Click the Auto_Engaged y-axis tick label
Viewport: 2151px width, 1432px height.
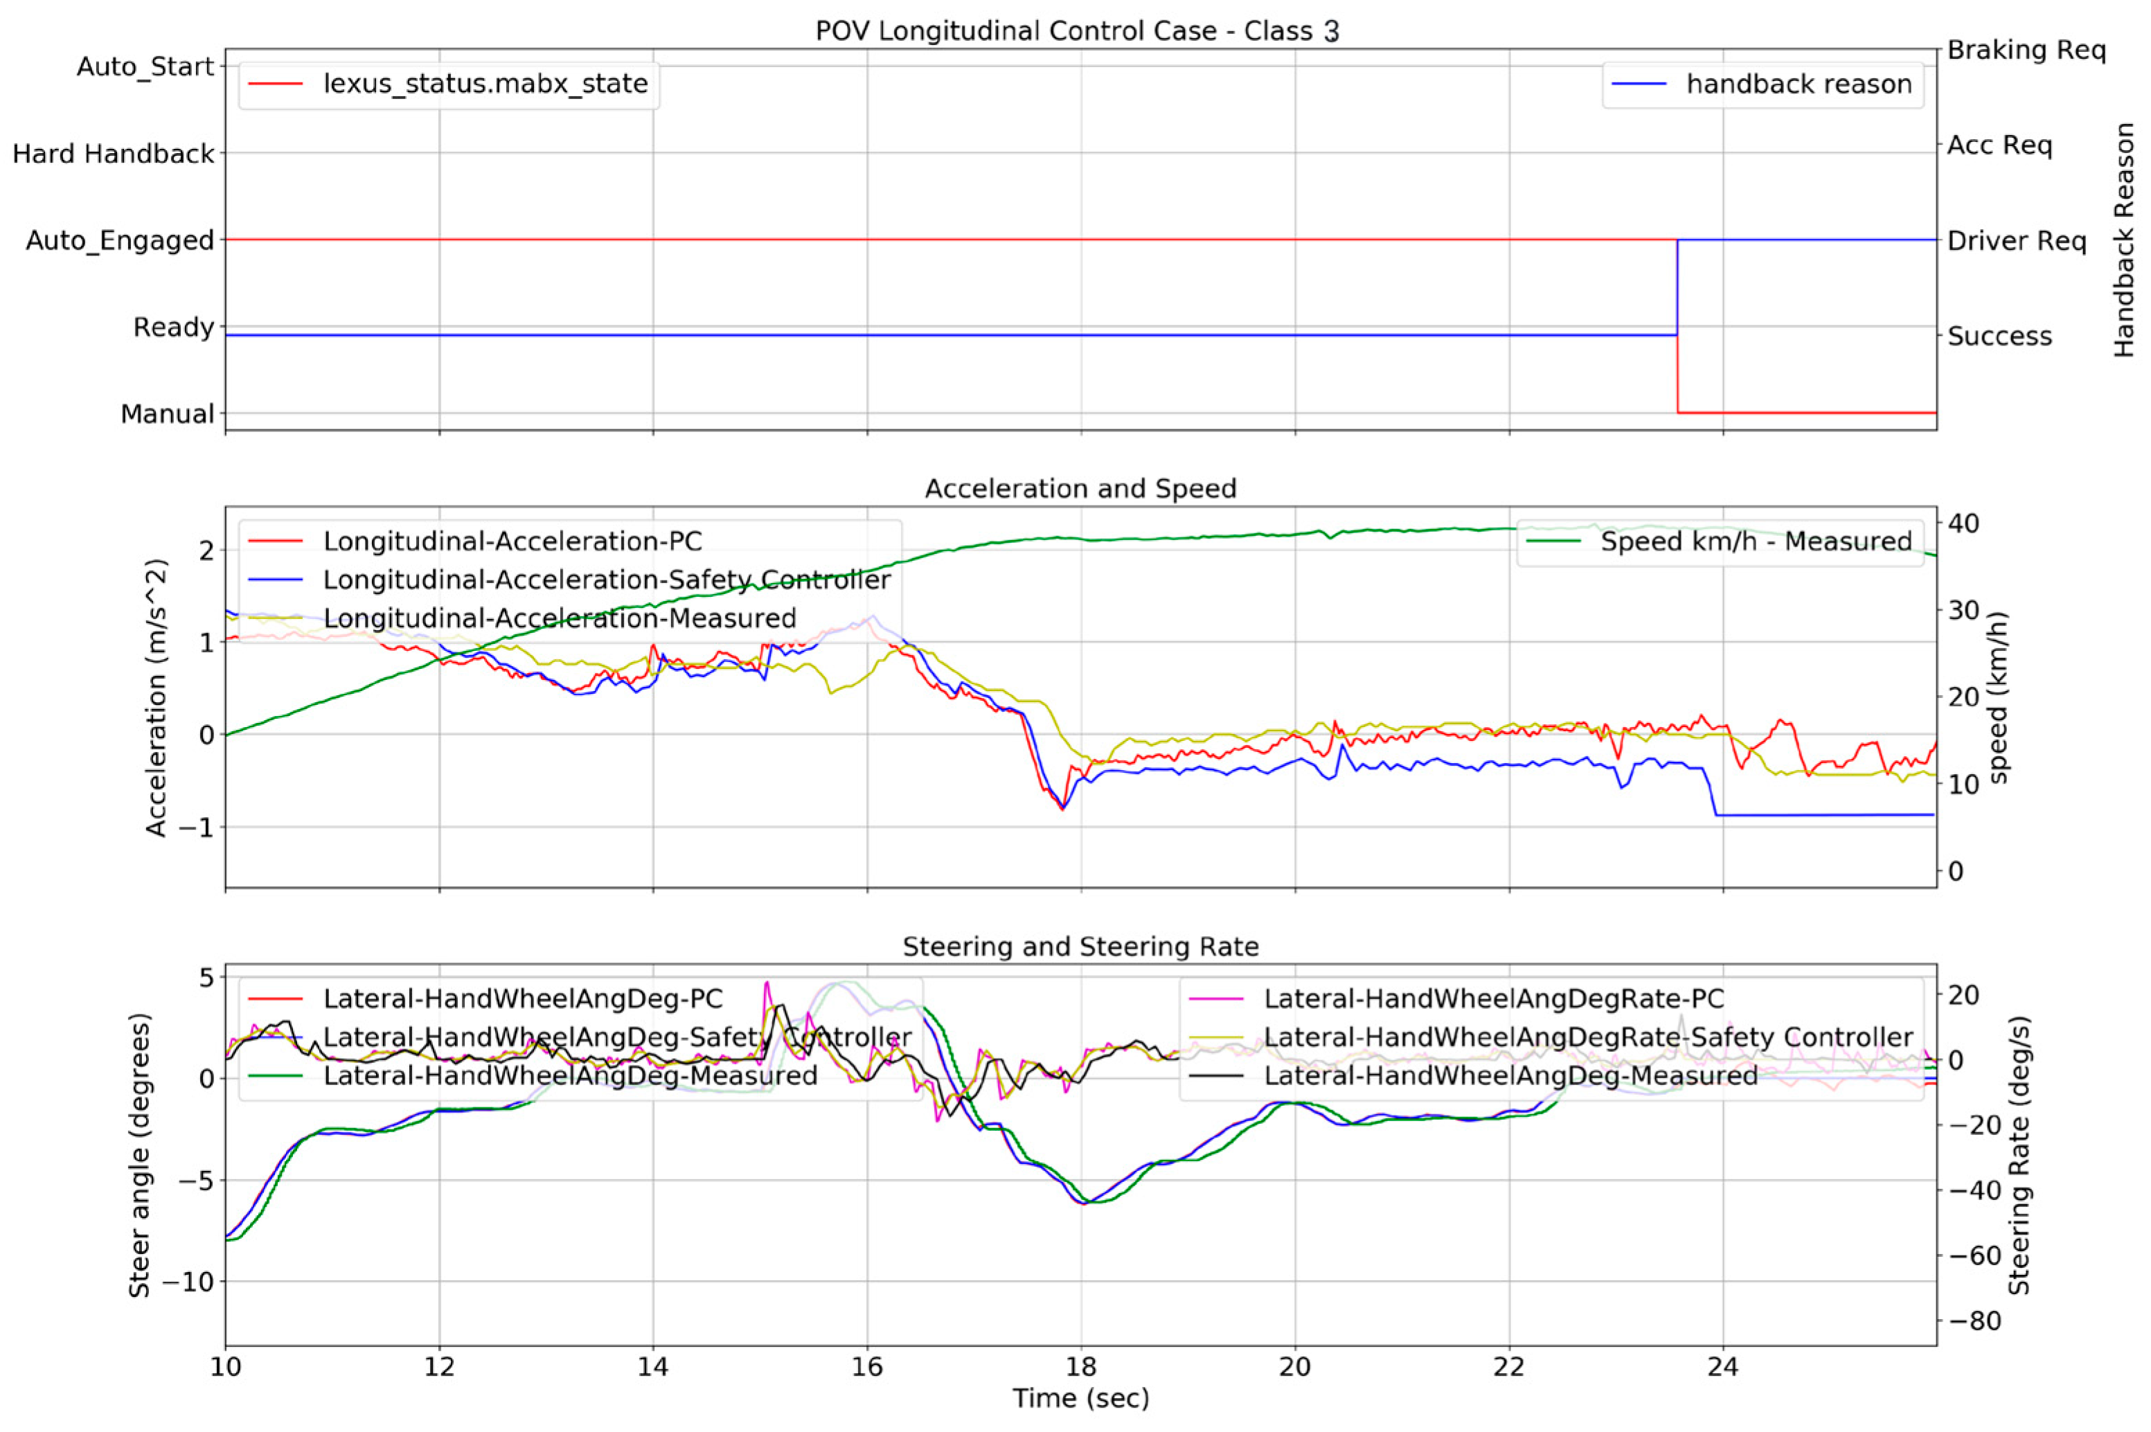pyautogui.click(x=120, y=240)
